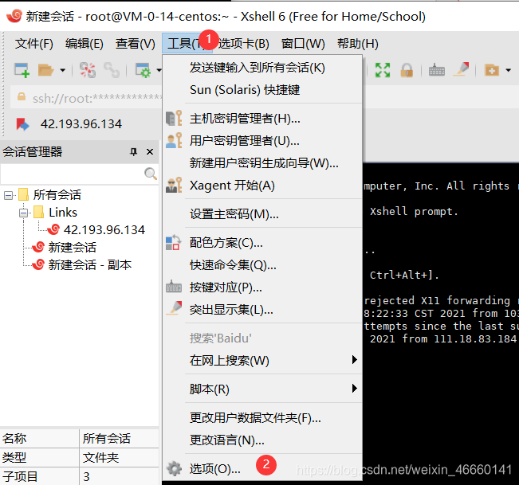Select the 新建会话 session in tree
Screen dimensions: 519x485
coord(73,248)
